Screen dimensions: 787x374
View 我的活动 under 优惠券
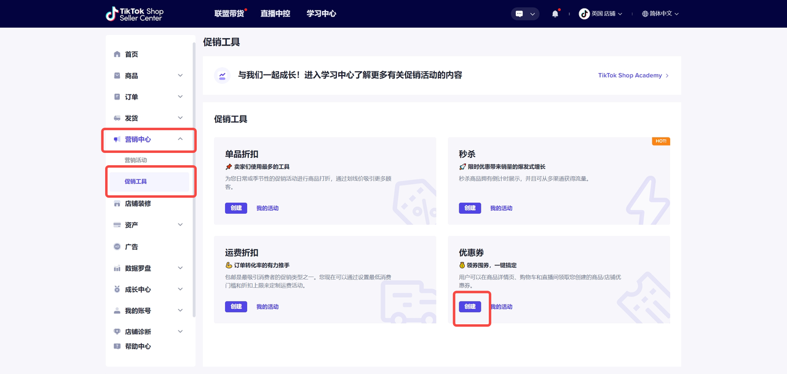[x=501, y=306]
